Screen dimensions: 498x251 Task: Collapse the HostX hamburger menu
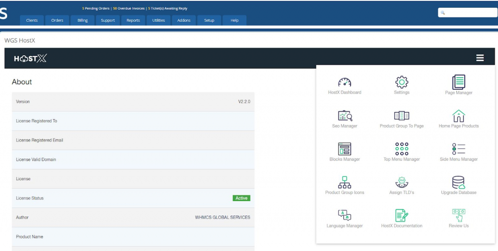point(480,58)
